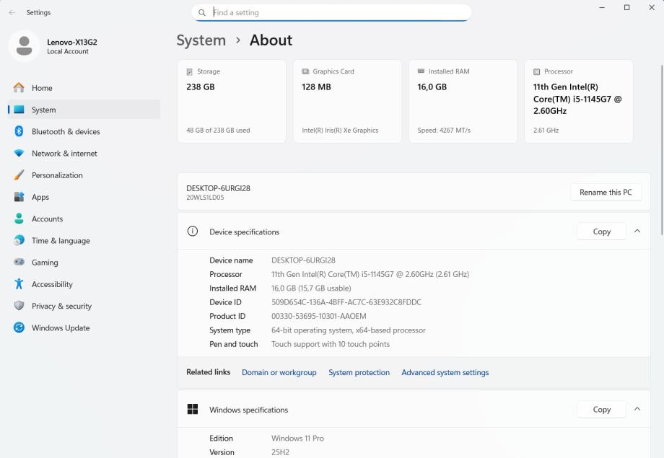Copy the Device specifications
Viewport: 664px width, 458px height.
(601, 232)
